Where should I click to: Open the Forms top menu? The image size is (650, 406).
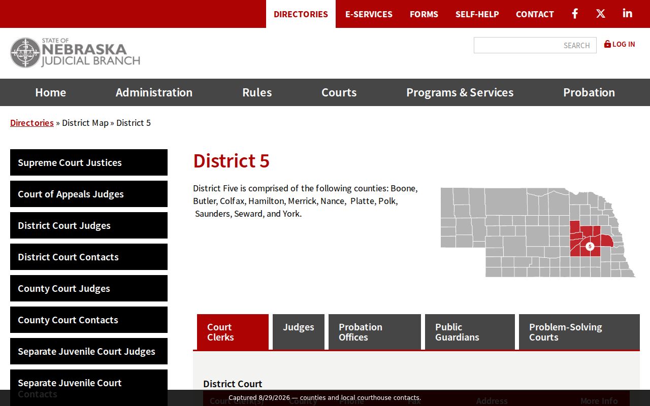(x=424, y=14)
